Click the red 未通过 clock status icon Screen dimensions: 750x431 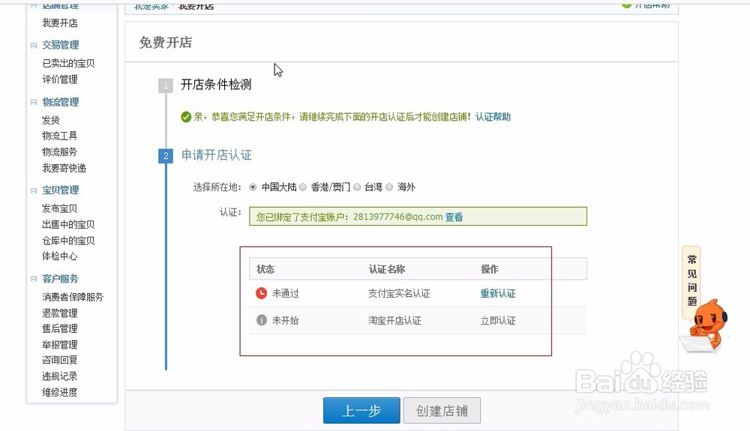click(x=261, y=293)
